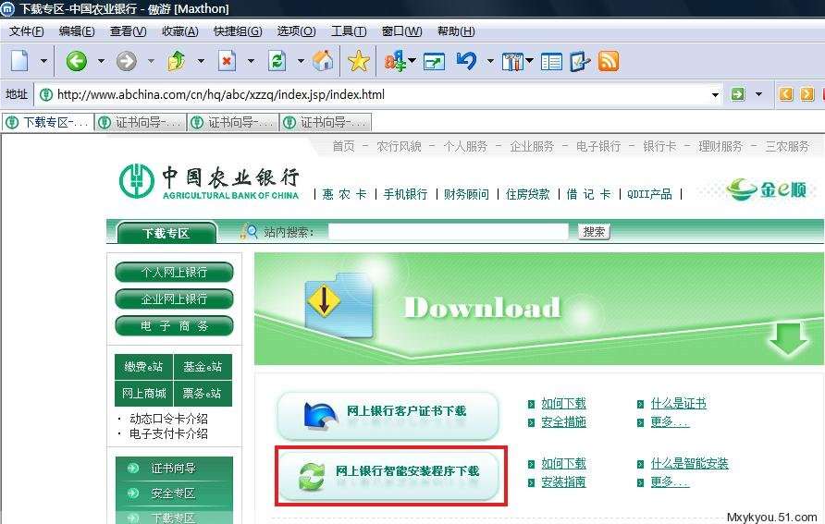Open the 缴费e站 tile
Image resolution: width=825 pixels, height=524 pixels.
coord(143,366)
